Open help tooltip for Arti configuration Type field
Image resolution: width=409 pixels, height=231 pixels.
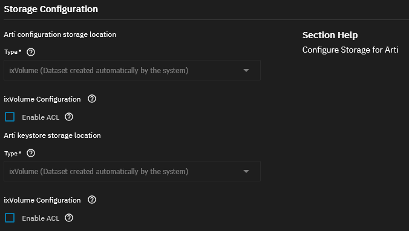point(31,52)
